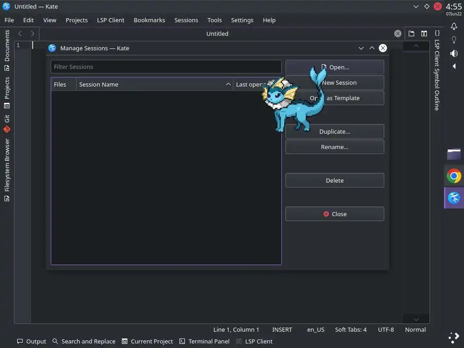Open the Normal highlighting mode selector
464x348 pixels.
(416, 330)
